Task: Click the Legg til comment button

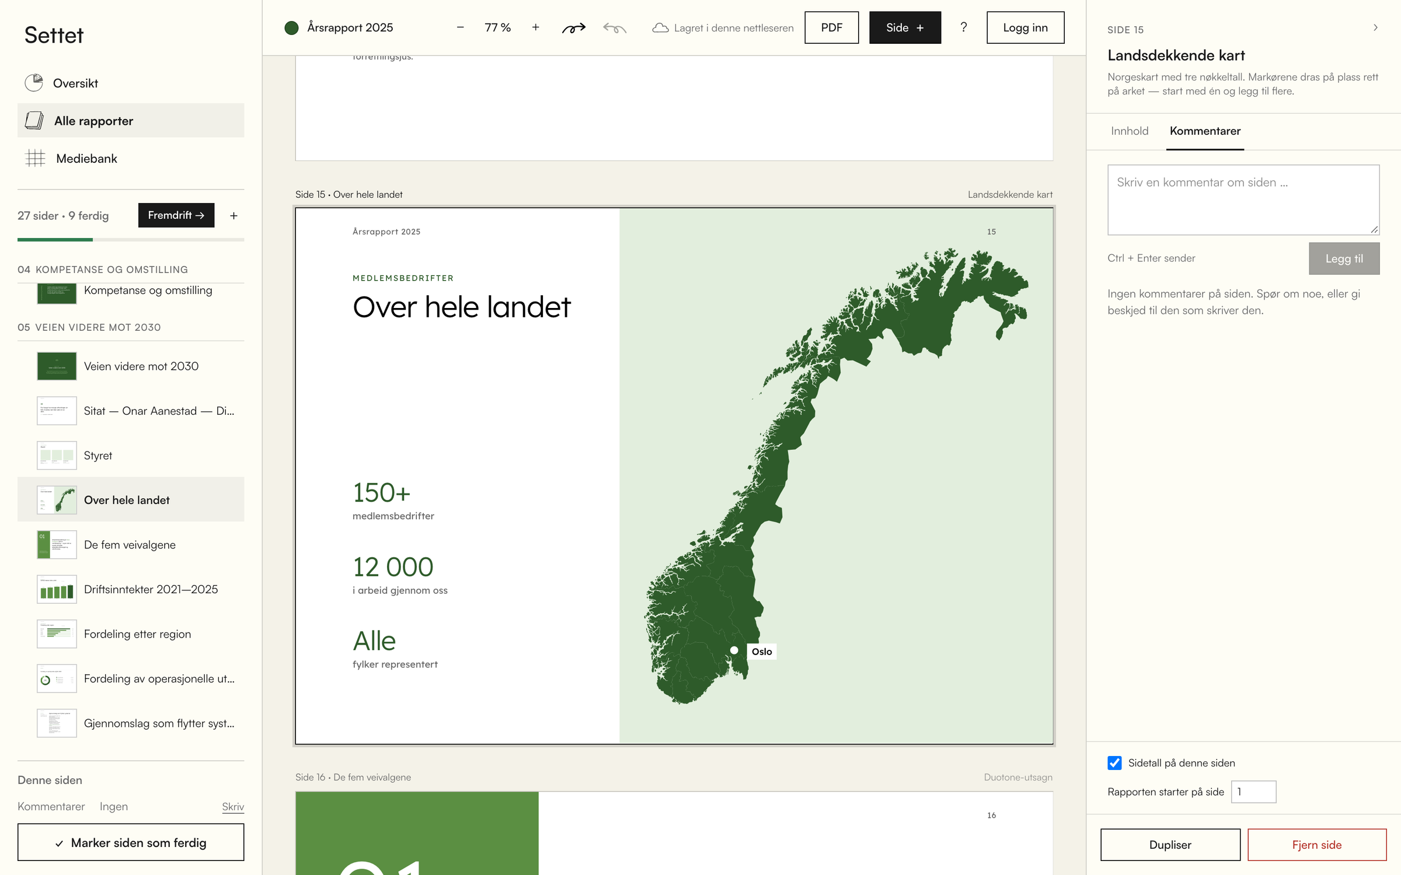Action: coord(1344,258)
